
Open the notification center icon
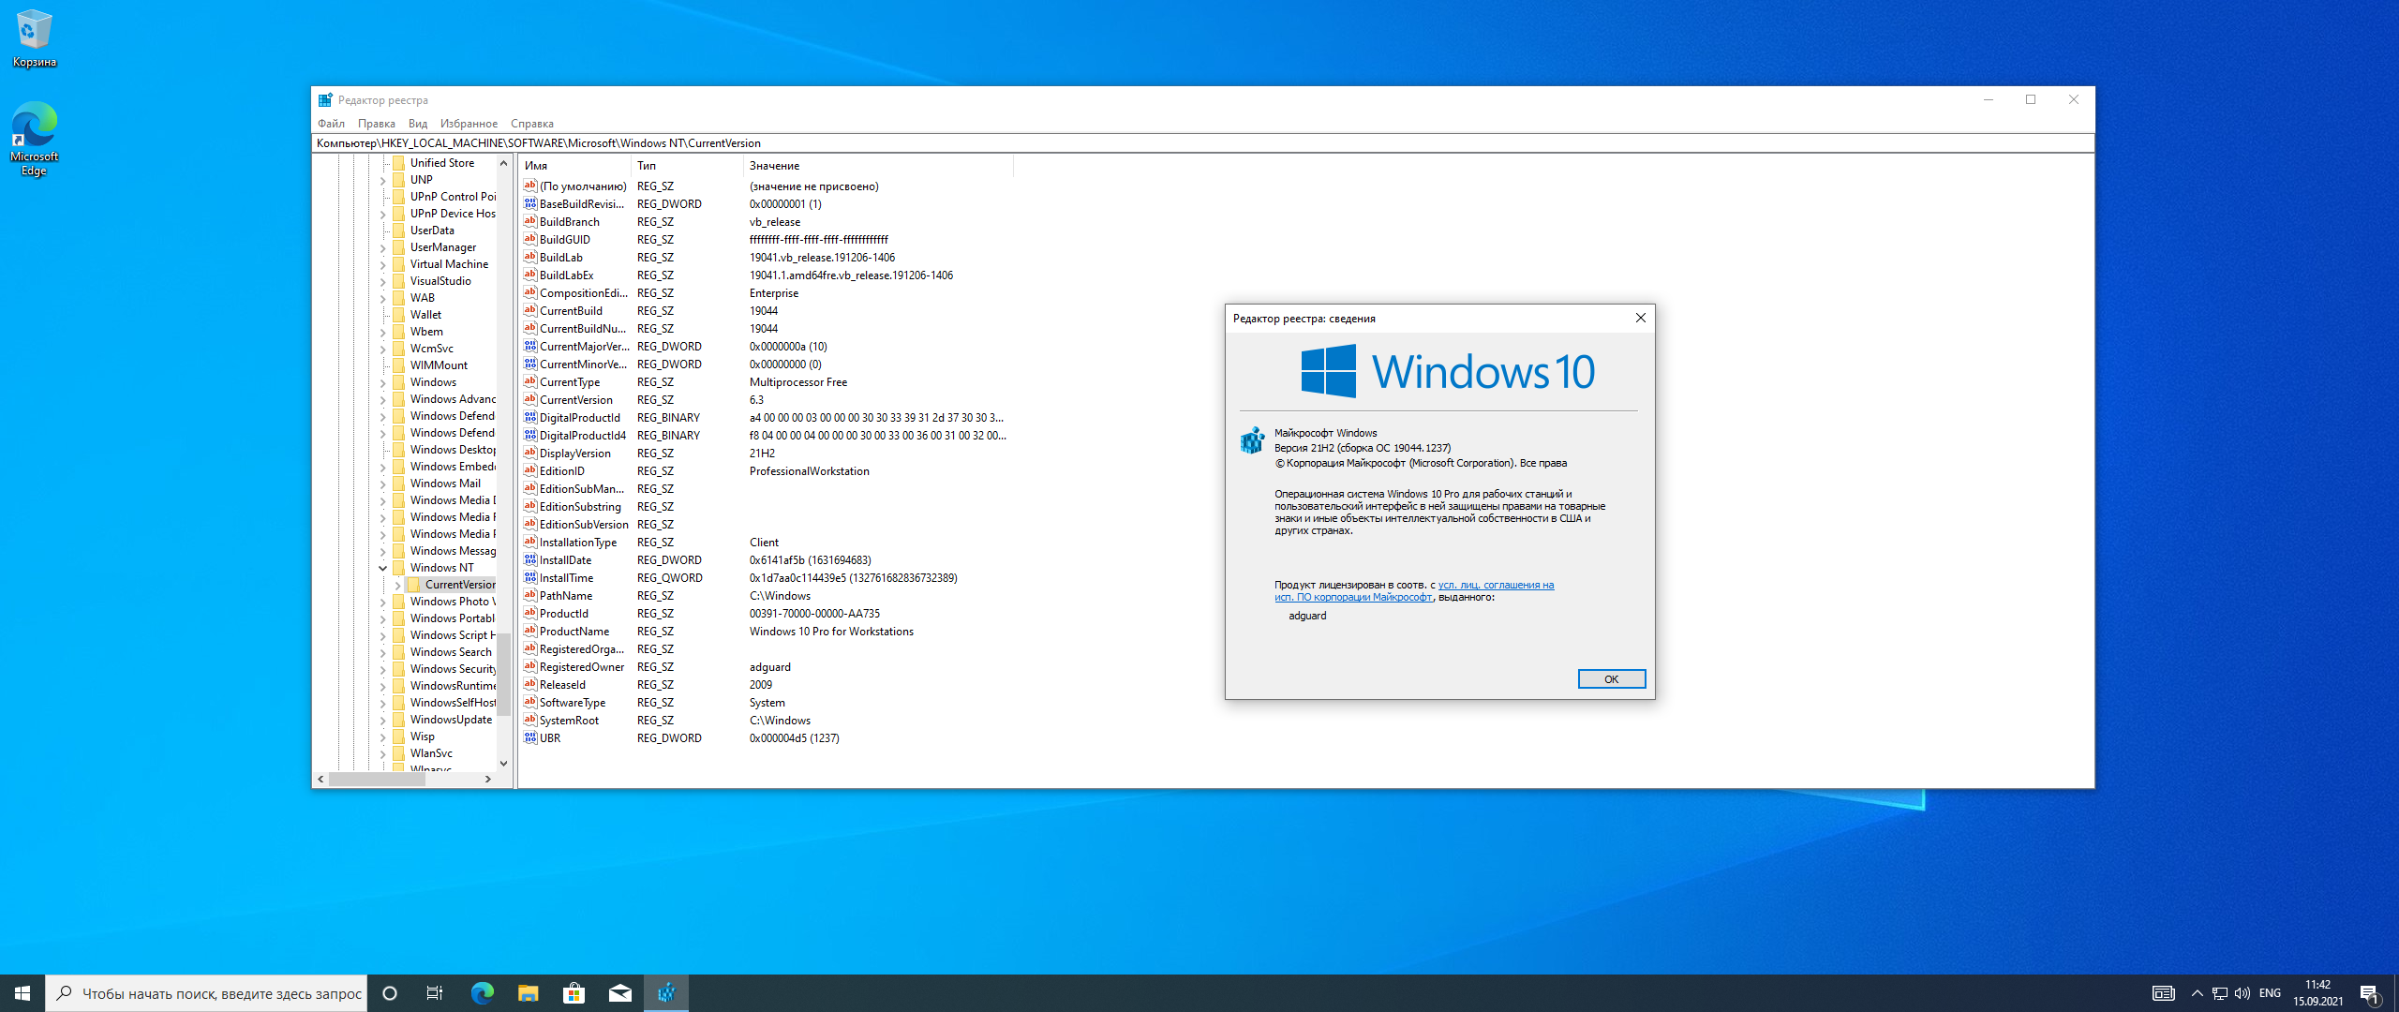click(2369, 994)
